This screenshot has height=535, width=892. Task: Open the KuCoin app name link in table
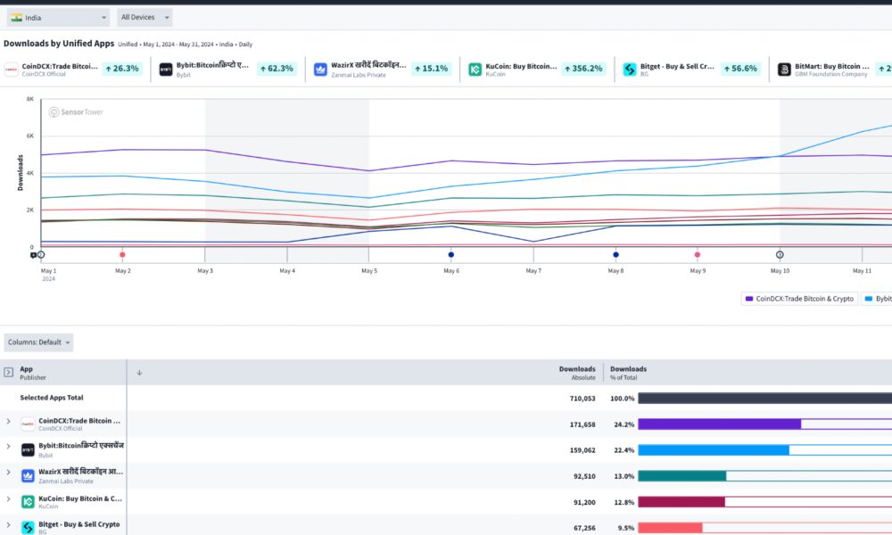(x=80, y=498)
